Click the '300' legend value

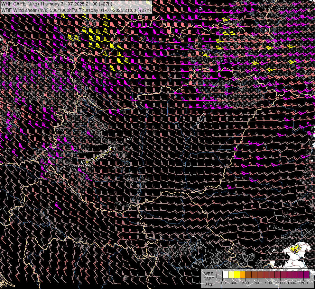point(234,283)
